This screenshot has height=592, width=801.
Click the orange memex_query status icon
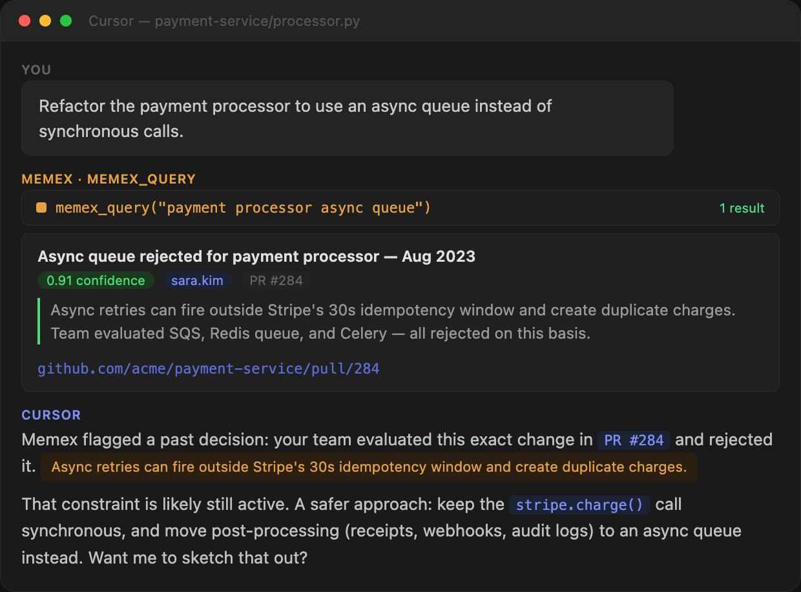pos(41,207)
